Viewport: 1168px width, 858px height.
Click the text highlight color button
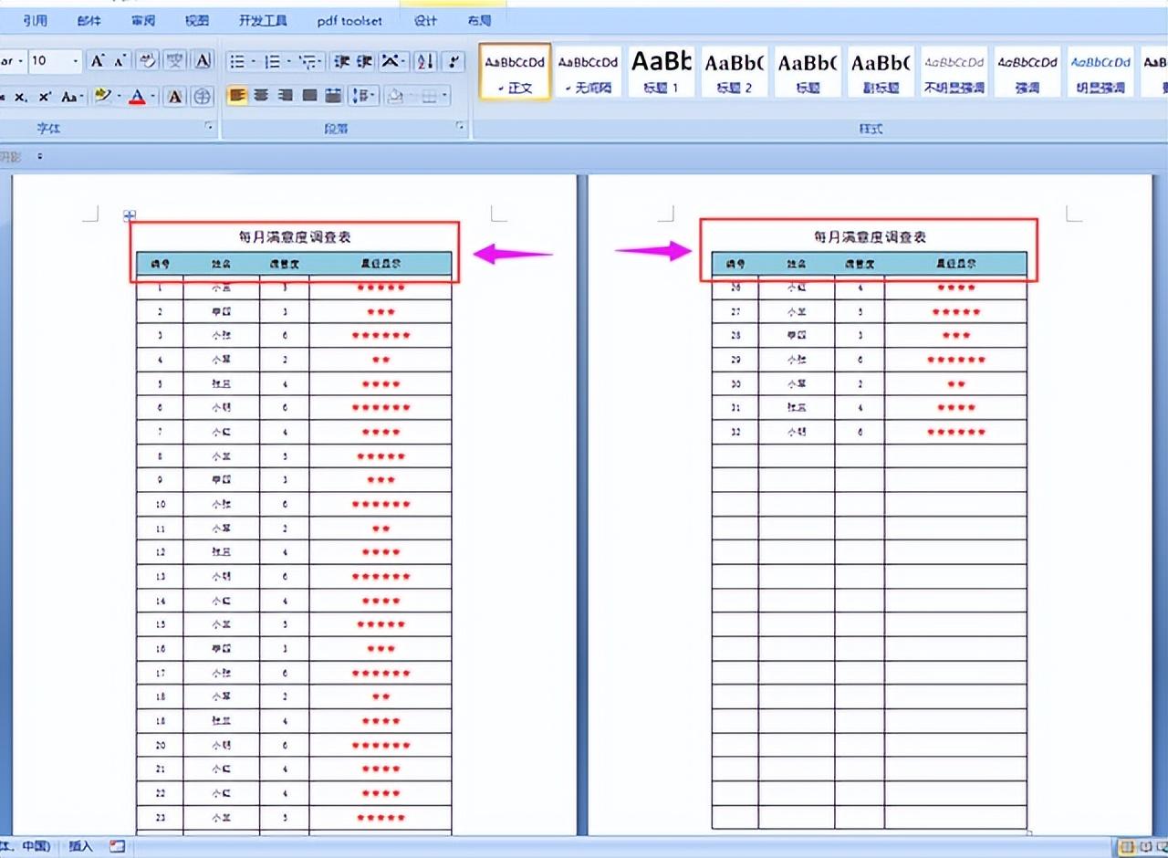point(103,97)
